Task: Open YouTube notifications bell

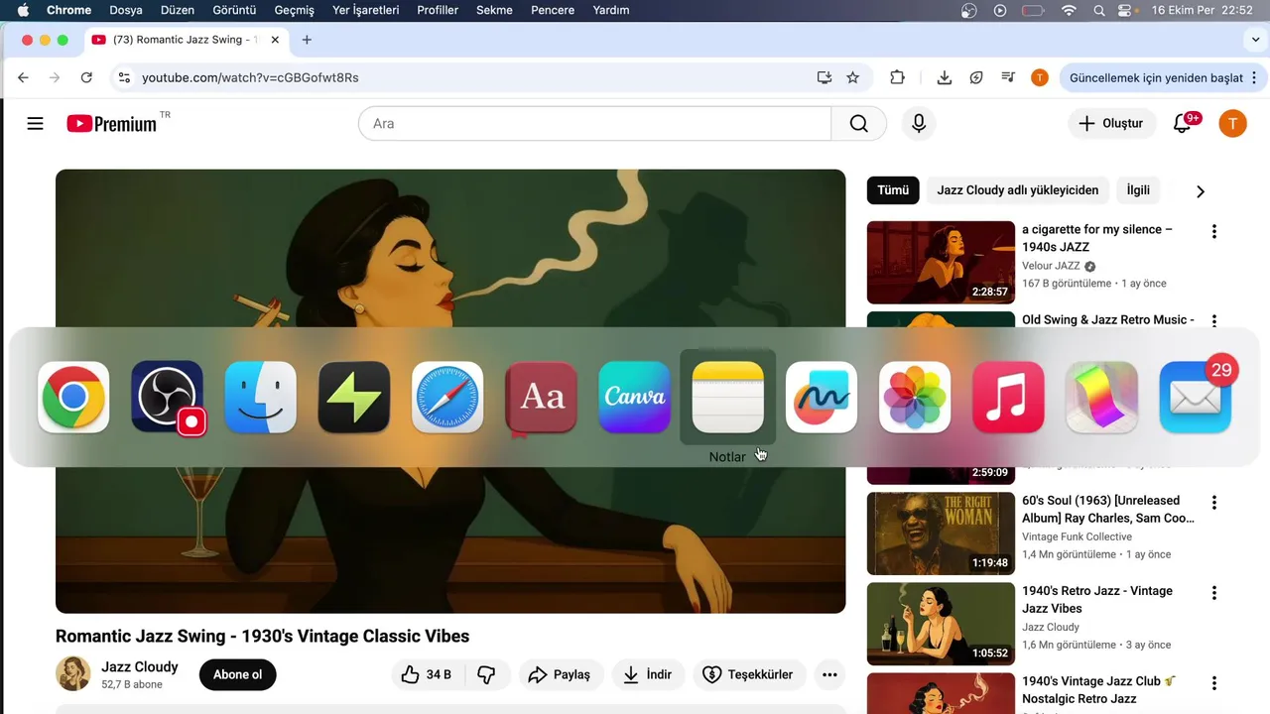Action: [x=1182, y=124]
